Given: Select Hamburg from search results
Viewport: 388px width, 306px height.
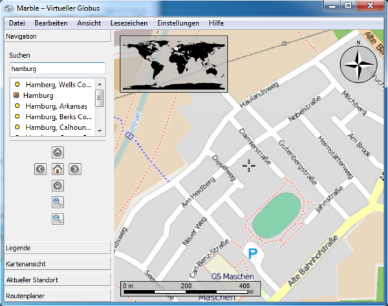Looking at the screenshot, I should click(38, 95).
